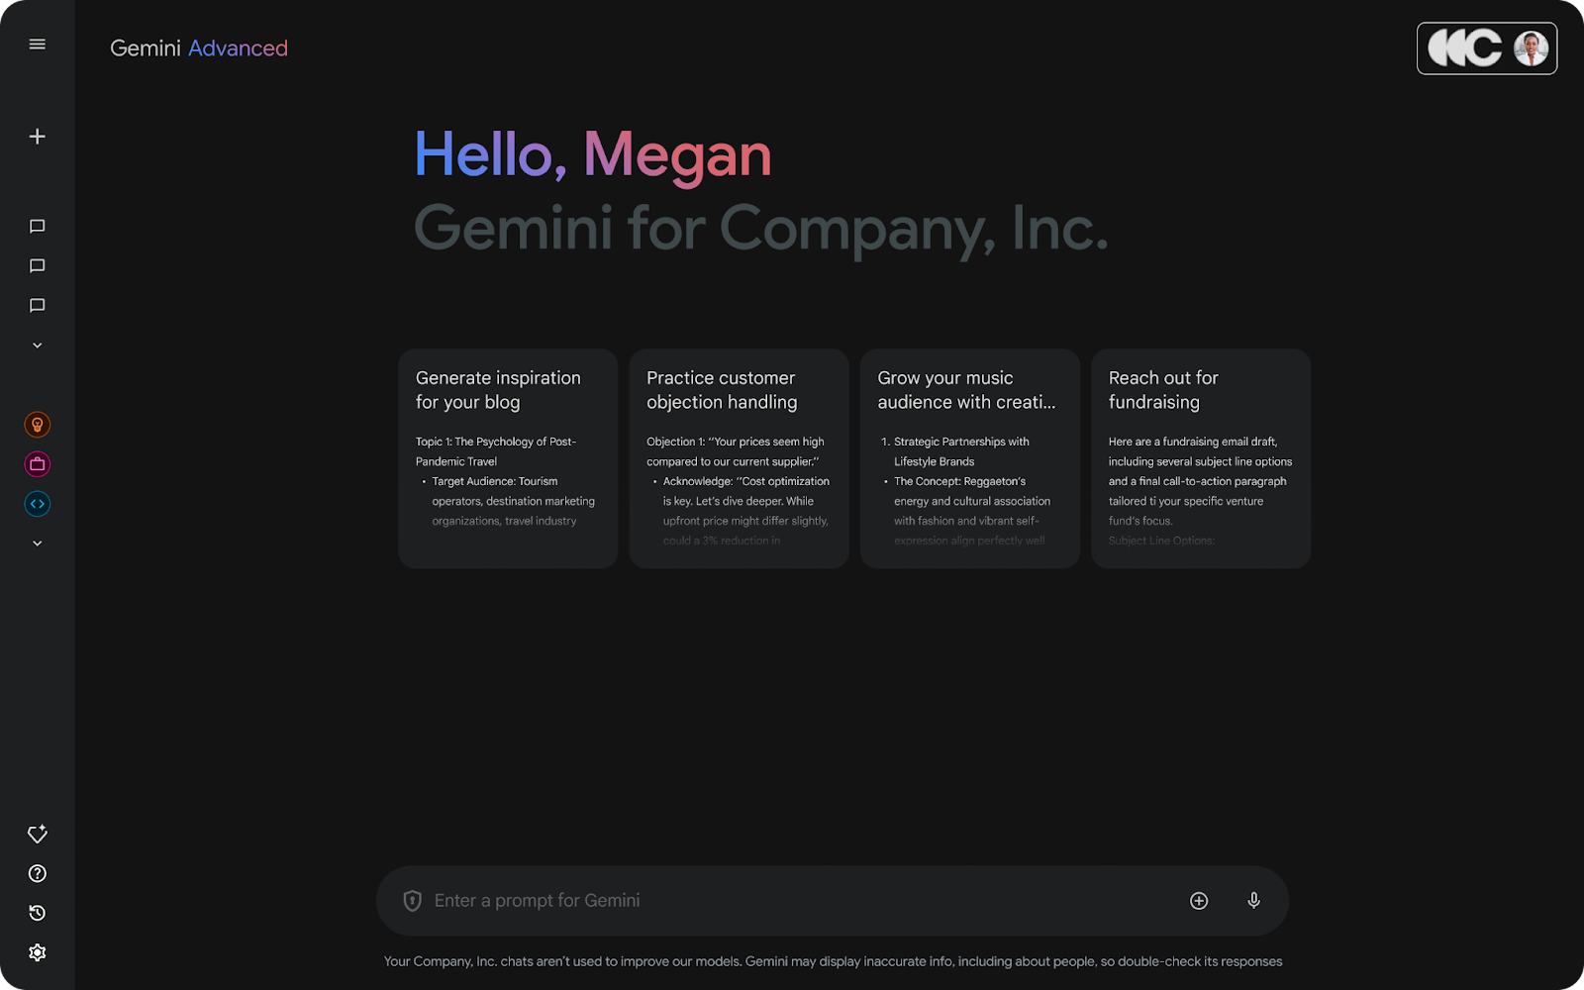Select the blue coding Gem

[37, 503]
